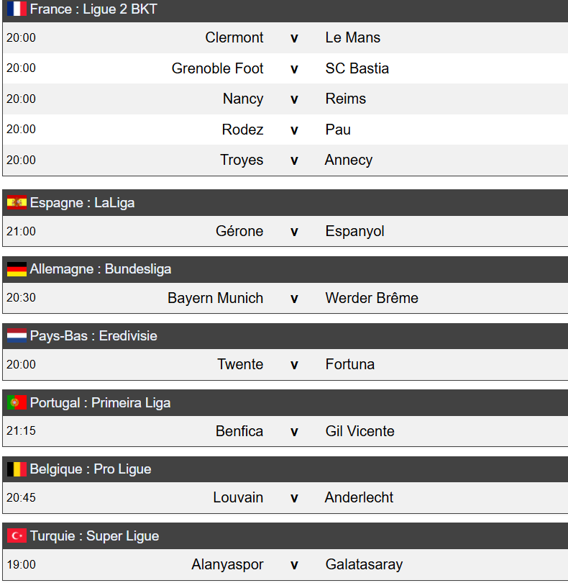
Task: Click the Netherlands flag icon
Action: point(17,336)
